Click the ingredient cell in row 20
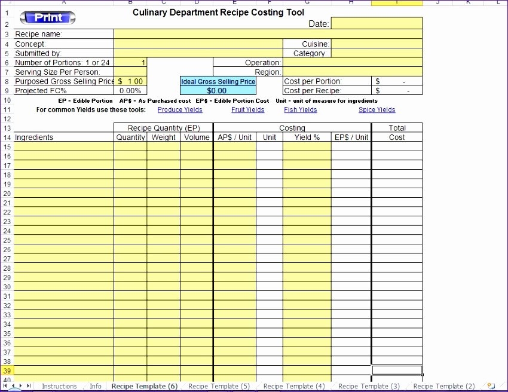The height and width of the screenshot is (392, 508). click(x=64, y=194)
